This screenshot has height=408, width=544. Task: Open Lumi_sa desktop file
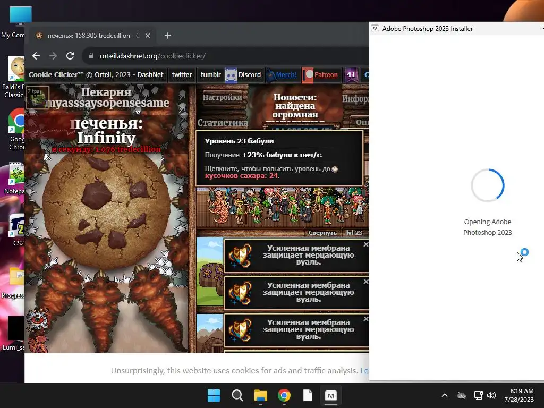pyautogui.click(x=14, y=333)
